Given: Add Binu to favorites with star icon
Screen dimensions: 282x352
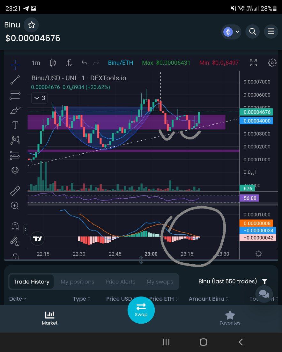Looking at the screenshot, I should coord(32,25).
